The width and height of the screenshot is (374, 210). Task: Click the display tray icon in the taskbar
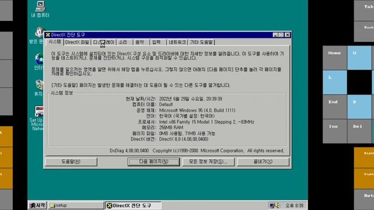click(x=272, y=205)
